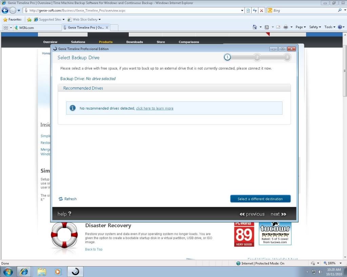
Task: Open the website's Store nav item
Action: 161,42
